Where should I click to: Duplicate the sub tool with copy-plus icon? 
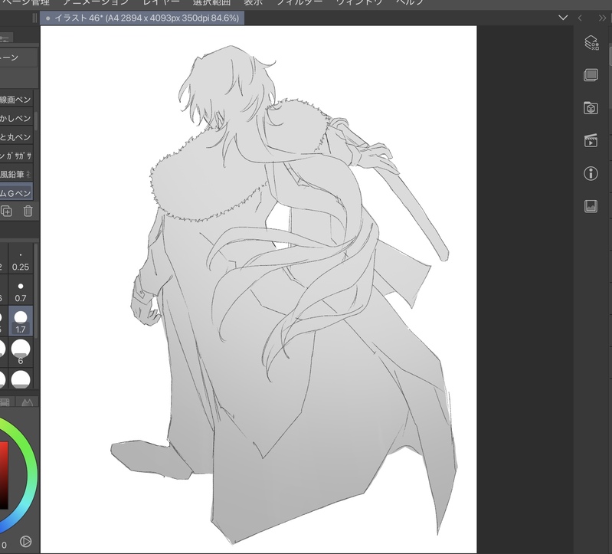[6, 211]
